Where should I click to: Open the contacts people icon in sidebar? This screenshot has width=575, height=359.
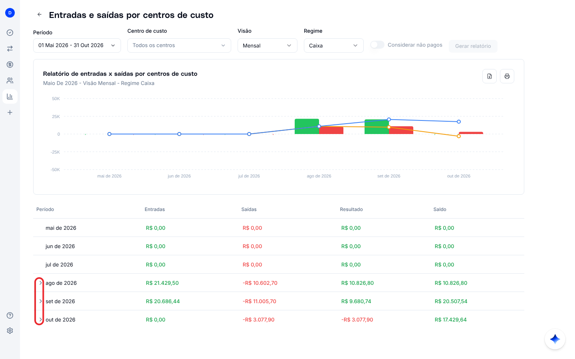(10, 81)
